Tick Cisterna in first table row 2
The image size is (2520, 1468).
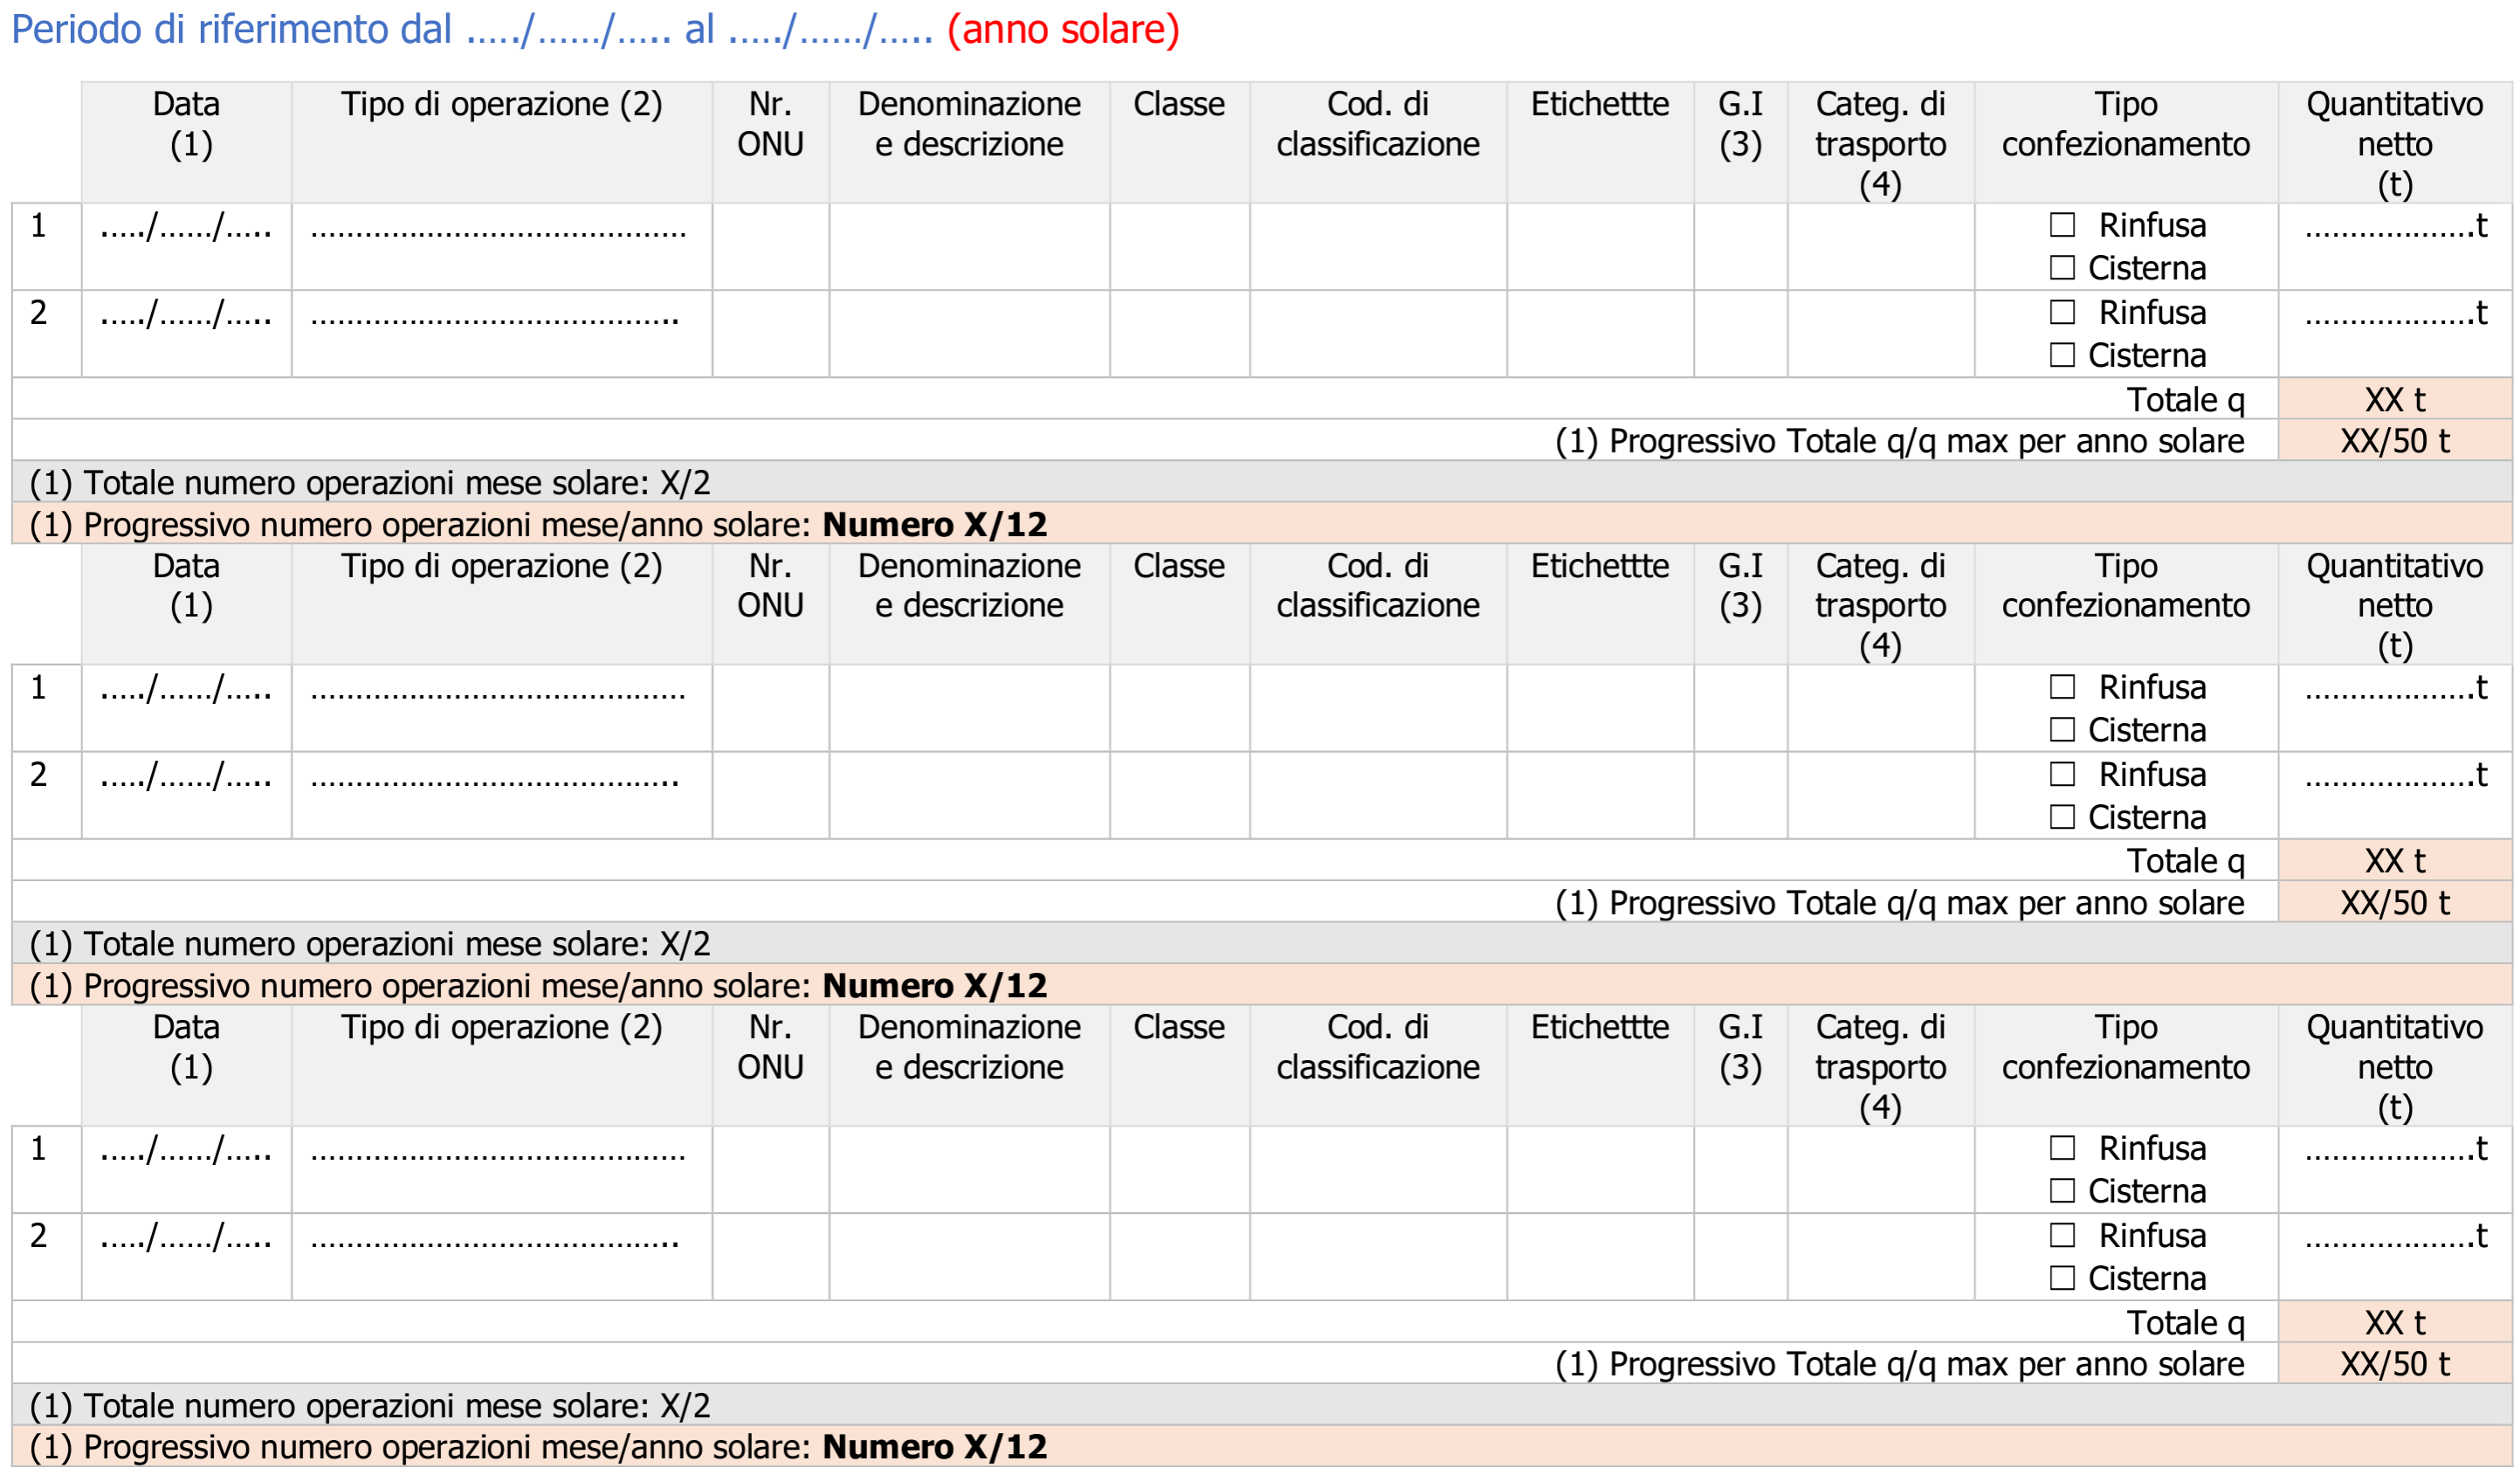click(2062, 355)
